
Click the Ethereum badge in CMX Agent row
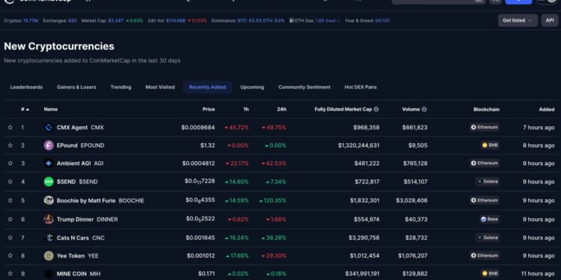pos(485,127)
